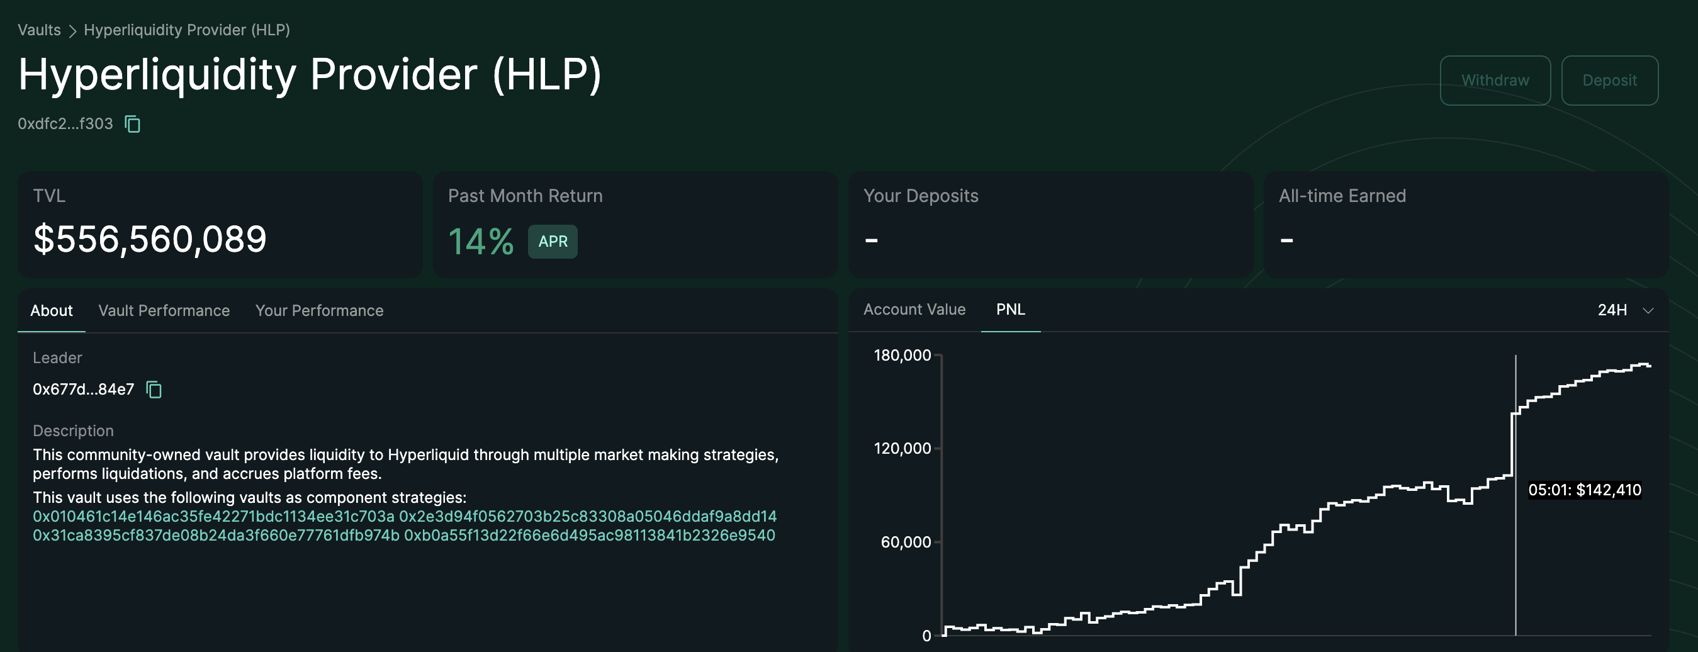Navigate back via the Vaults breadcrumb
1698x652 pixels.
[39, 30]
